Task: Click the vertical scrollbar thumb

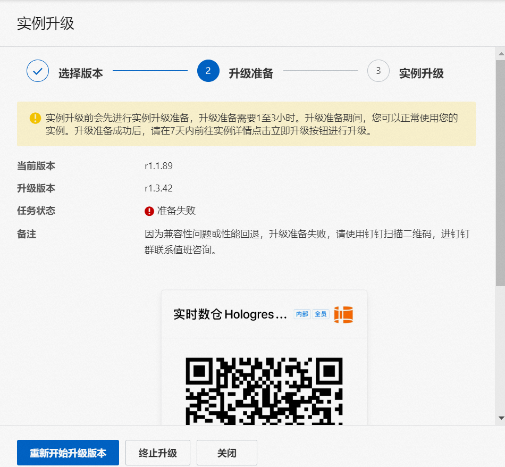Action: point(501,172)
